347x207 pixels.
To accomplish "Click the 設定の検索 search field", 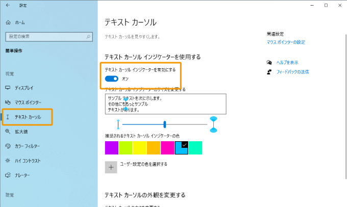I will [x=49, y=37].
